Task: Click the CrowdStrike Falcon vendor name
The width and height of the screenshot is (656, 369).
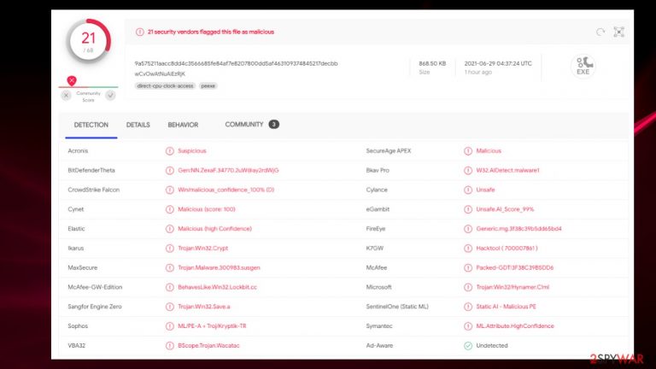Action: click(94, 190)
